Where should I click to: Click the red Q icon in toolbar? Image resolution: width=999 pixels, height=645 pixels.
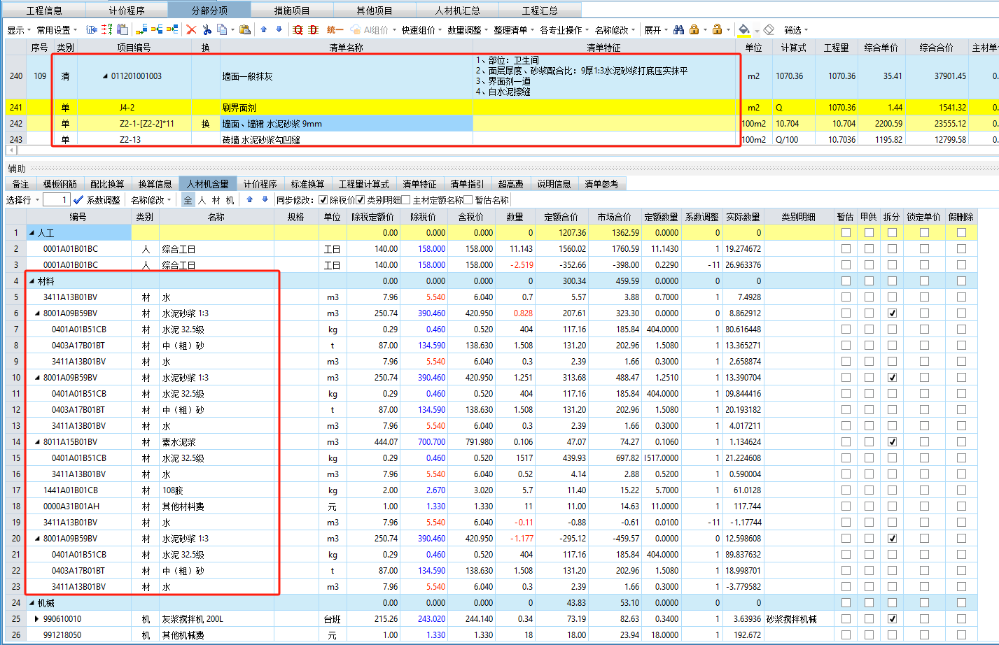(298, 29)
